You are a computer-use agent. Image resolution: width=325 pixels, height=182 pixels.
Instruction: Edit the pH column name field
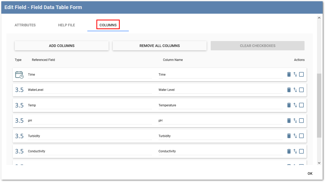221,121
